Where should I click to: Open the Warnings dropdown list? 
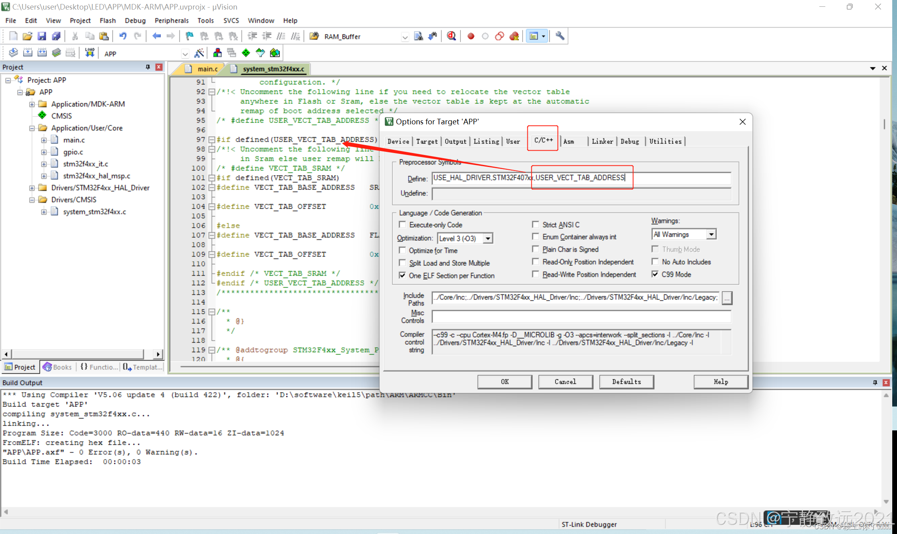(x=711, y=234)
